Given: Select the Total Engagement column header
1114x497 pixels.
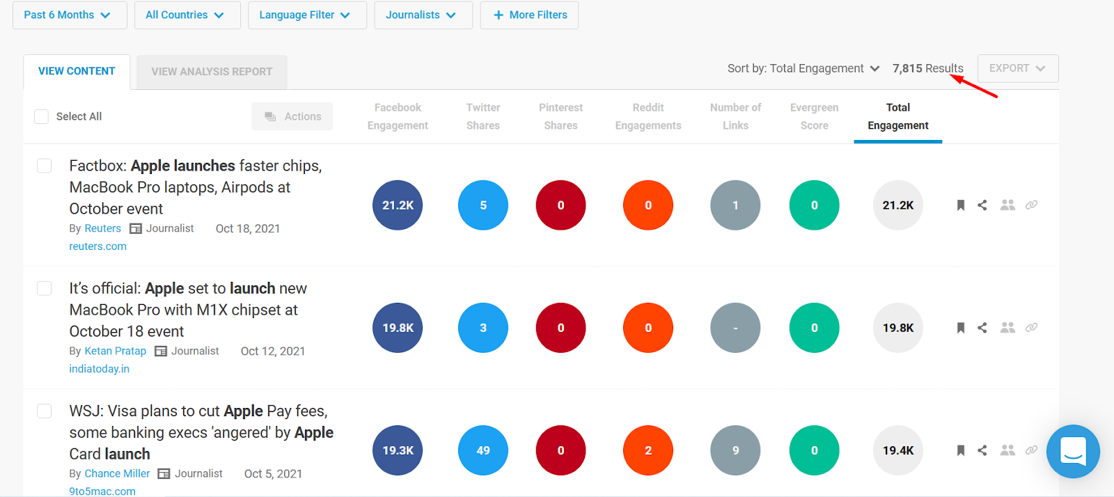Looking at the screenshot, I should (x=898, y=116).
